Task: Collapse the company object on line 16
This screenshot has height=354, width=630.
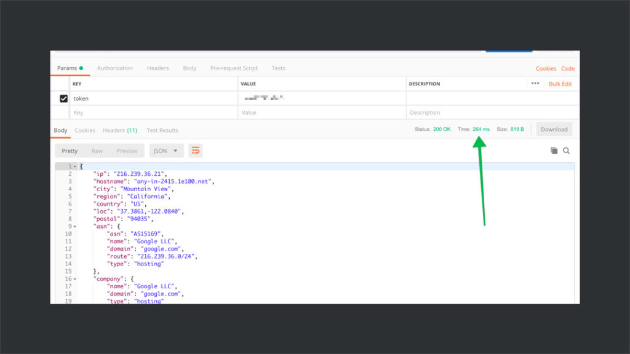Action: coord(73,278)
